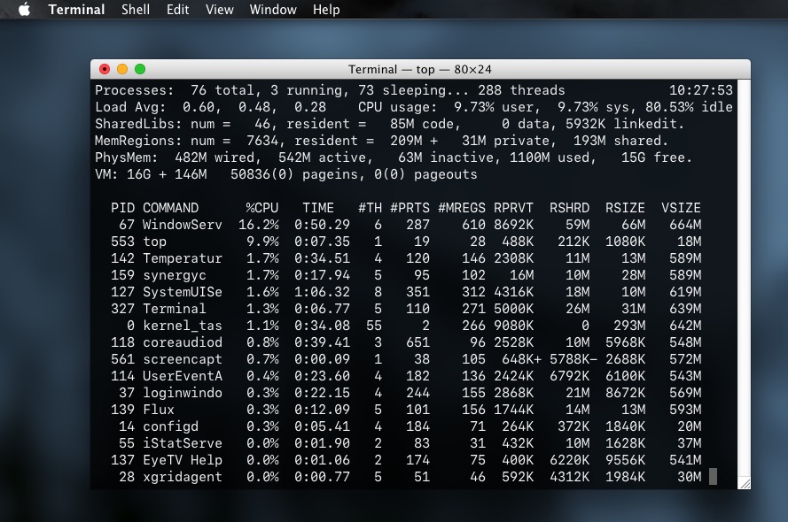Click the PID column header
Image resolution: width=788 pixels, height=522 pixels.
(122, 208)
